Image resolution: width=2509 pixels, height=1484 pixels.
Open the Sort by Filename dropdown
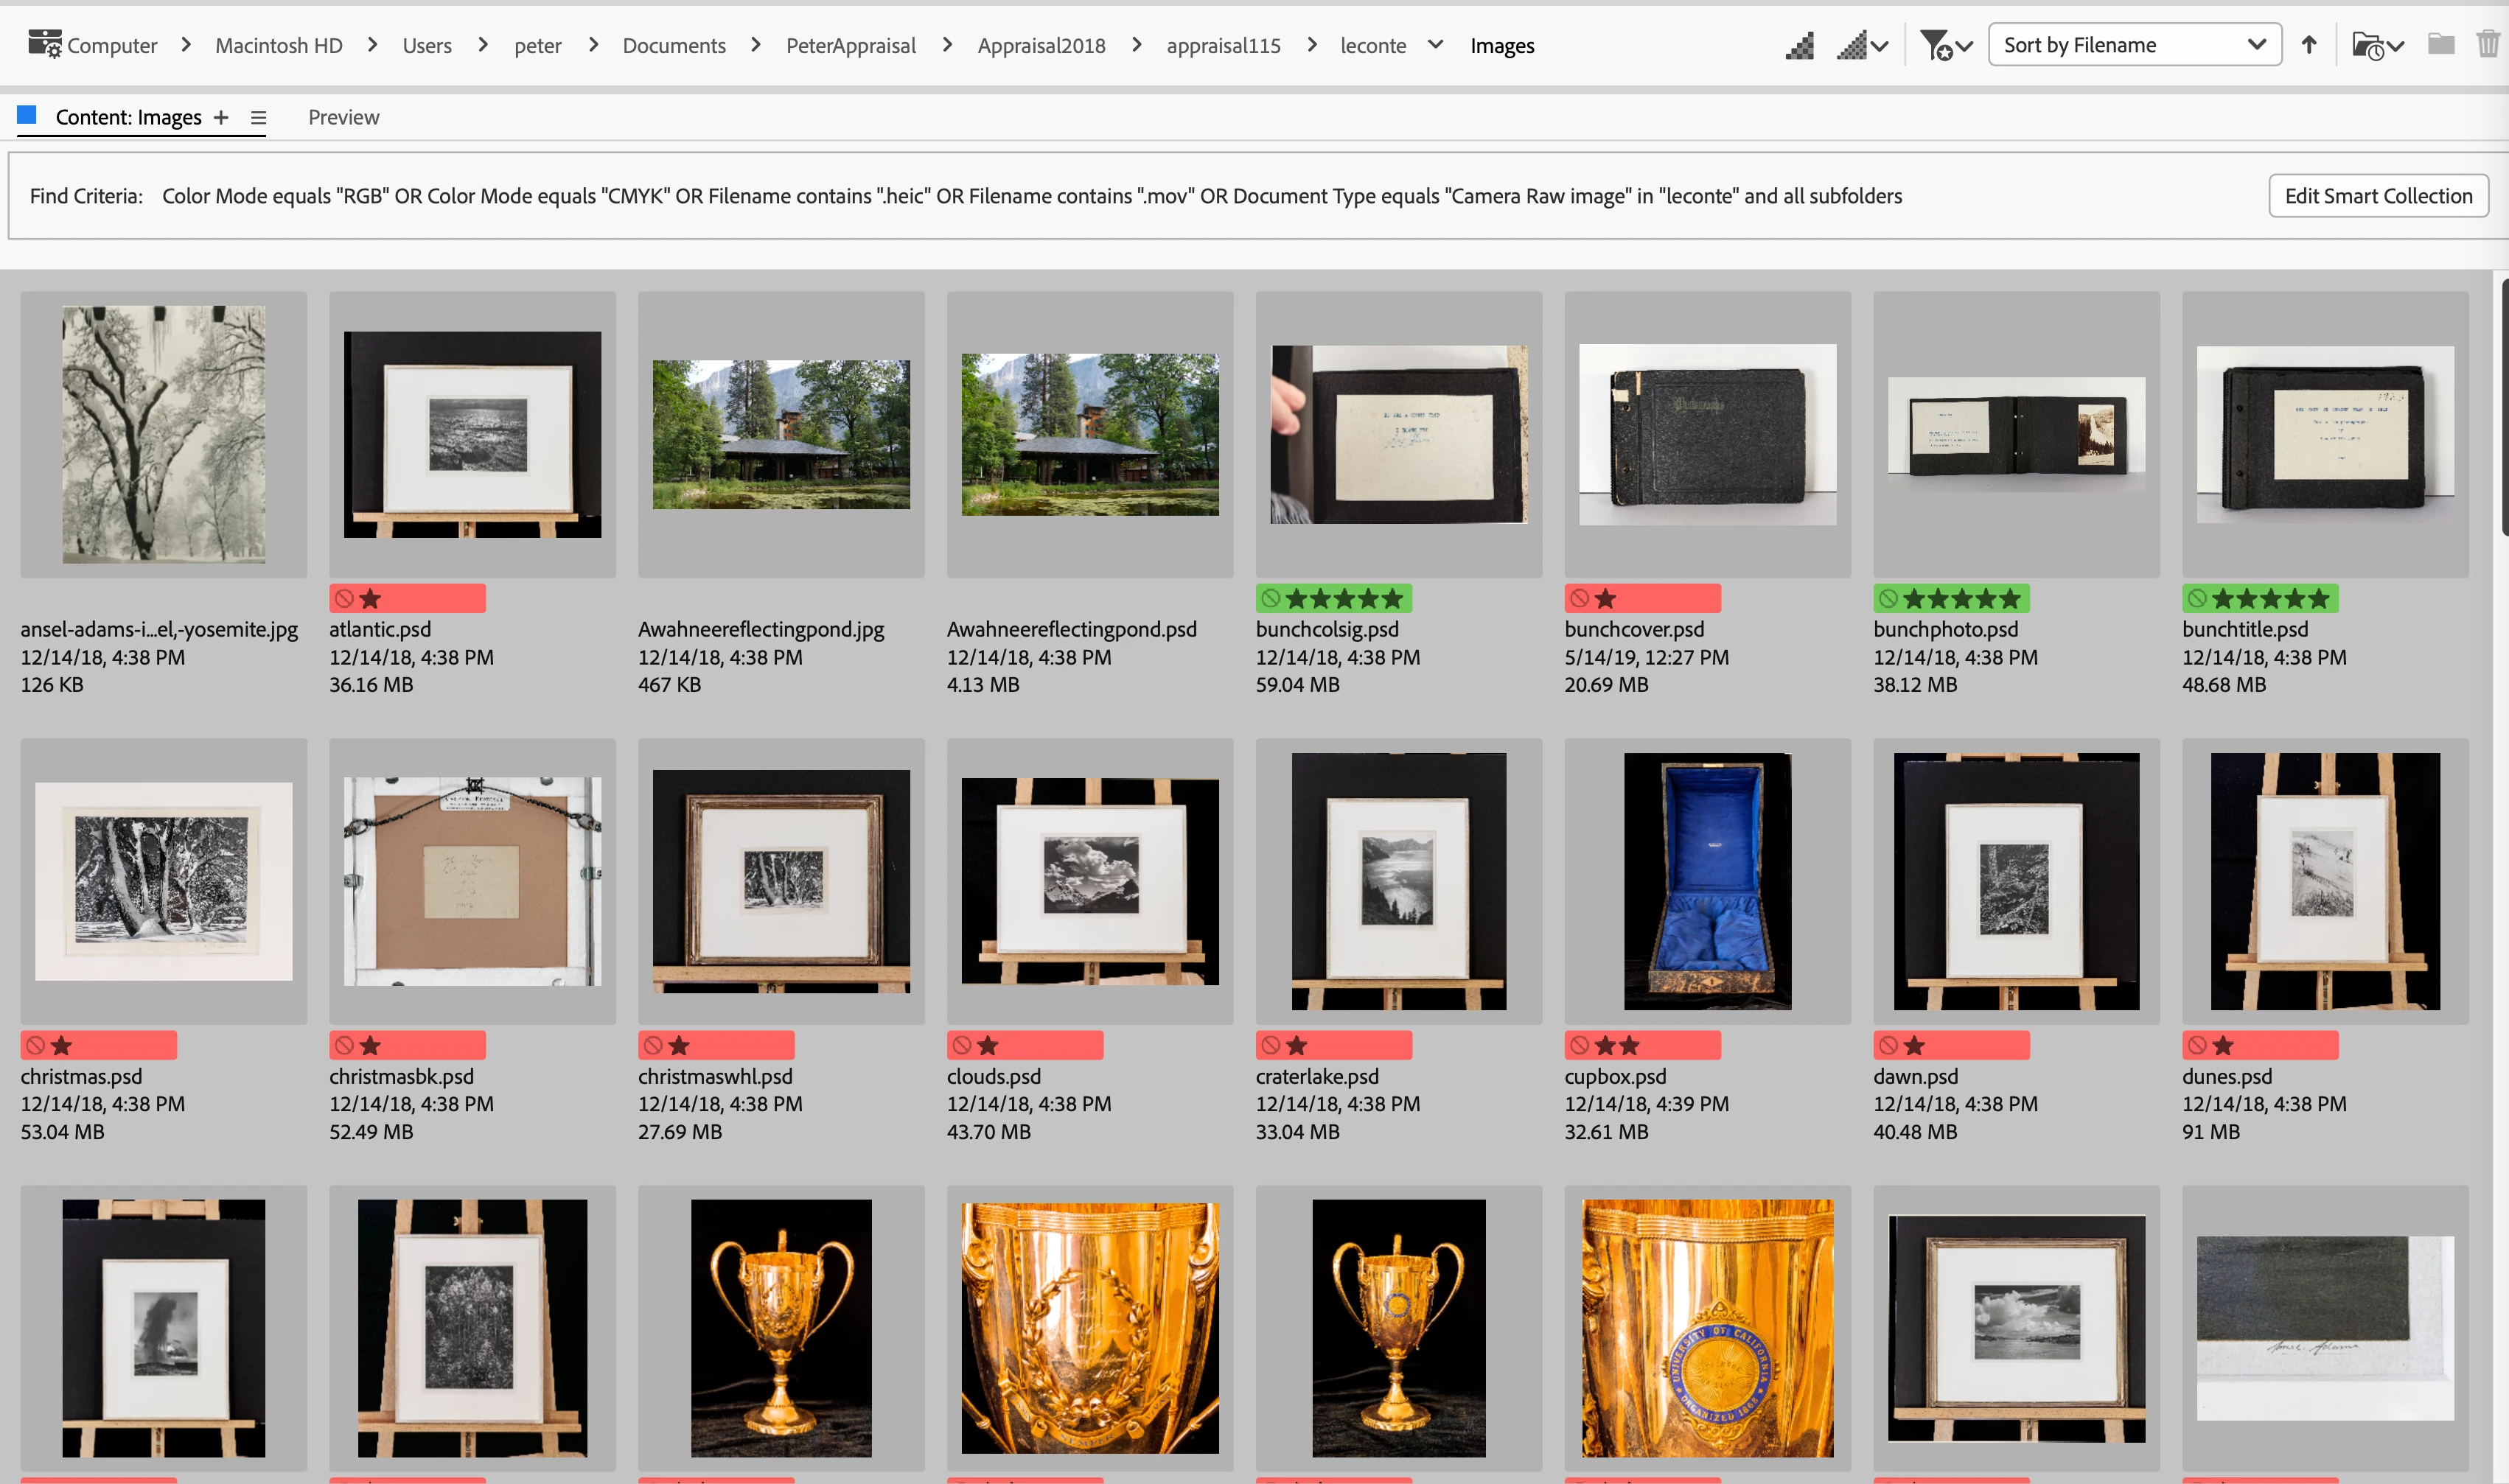pyautogui.click(x=2134, y=45)
